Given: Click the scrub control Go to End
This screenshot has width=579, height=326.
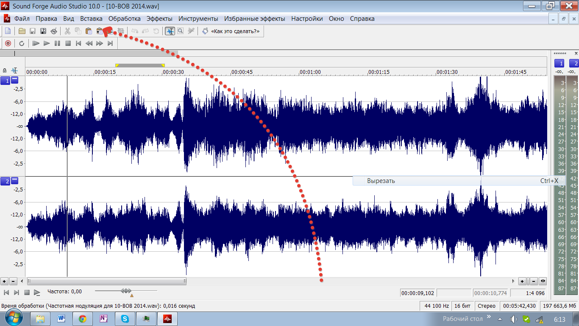Looking at the screenshot, I should pos(17,292).
